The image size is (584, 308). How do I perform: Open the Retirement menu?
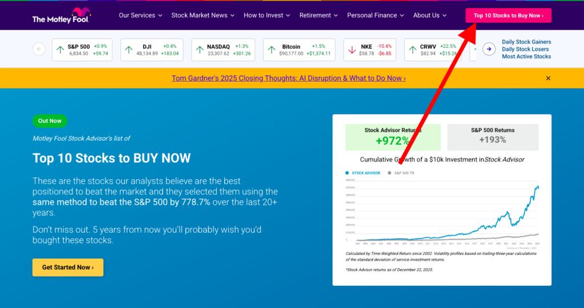(318, 15)
